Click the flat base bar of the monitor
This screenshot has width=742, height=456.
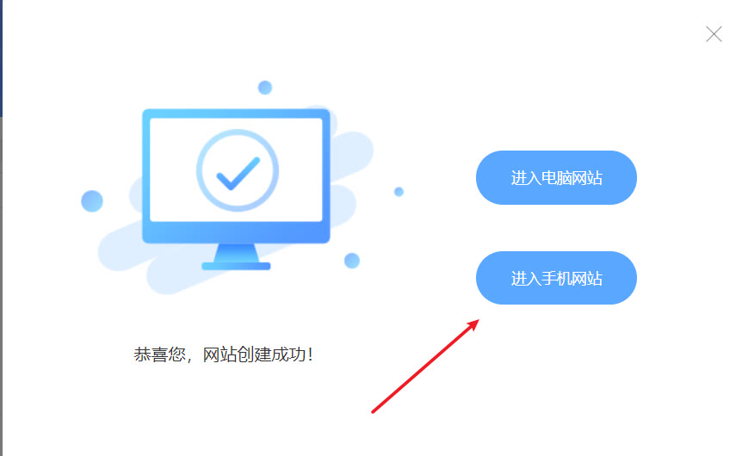(x=236, y=267)
